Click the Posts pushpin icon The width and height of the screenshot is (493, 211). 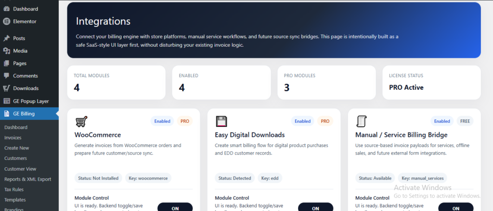pos(6,39)
